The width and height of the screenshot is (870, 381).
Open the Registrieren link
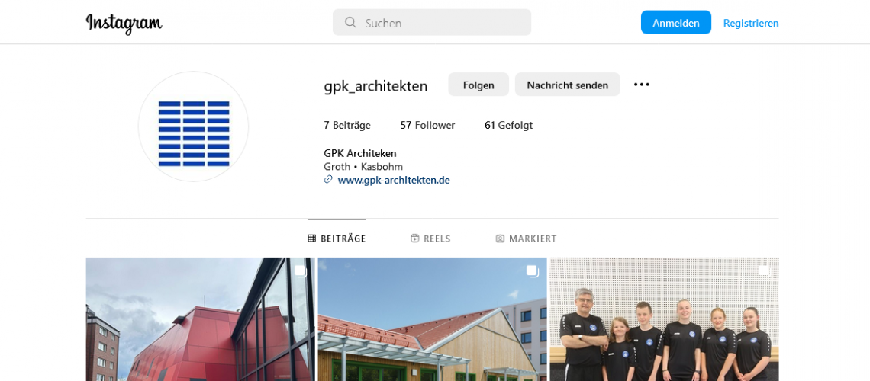[x=751, y=24]
